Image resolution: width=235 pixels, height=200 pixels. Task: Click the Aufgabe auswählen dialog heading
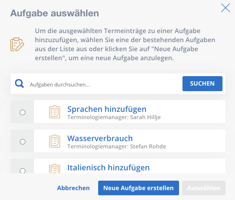[x=55, y=13]
